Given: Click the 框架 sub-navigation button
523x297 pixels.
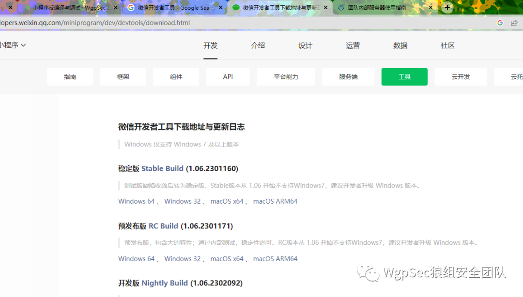Looking at the screenshot, I should 123,76.
